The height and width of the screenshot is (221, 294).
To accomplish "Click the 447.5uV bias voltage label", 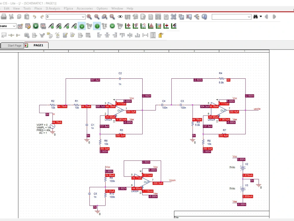I will [95, 80].
